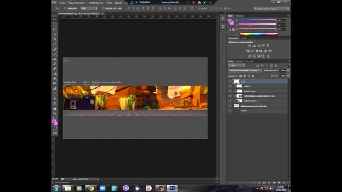This screenshot has width=342, height=192.
Task: Toggle eye of fourth layer row
Action: coord(230,96)
